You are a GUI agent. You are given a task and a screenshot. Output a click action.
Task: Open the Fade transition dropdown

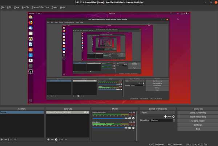pyautogui.click(x=157, y=113)
